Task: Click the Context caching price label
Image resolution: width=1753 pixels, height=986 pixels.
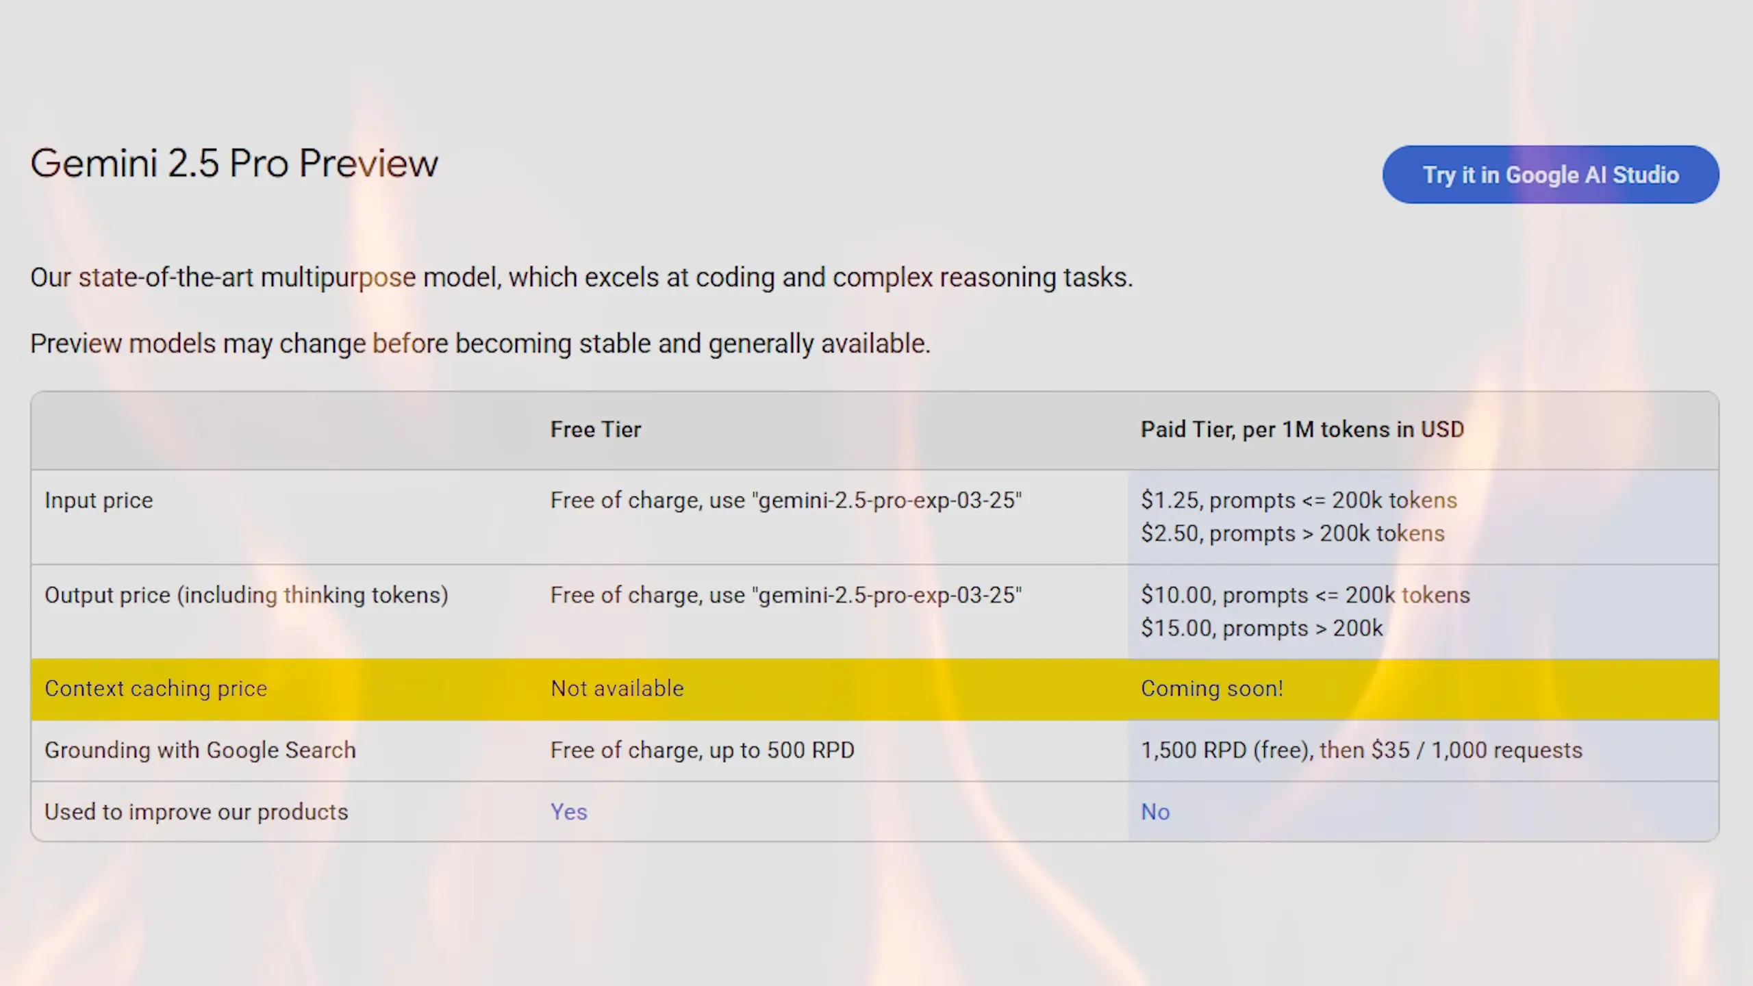Action: pyautogui.click(x=156, y=688)
